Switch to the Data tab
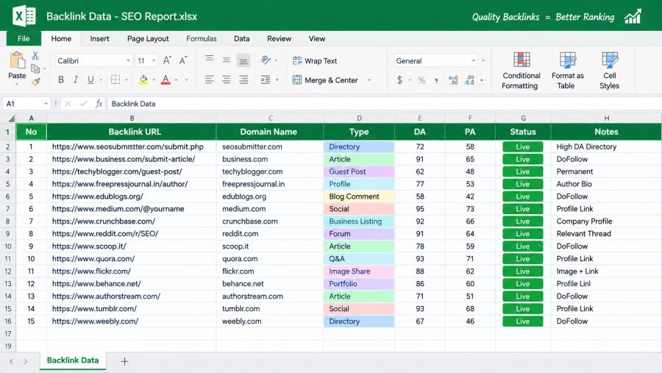The image size is (662, 373). pos(241,38)
